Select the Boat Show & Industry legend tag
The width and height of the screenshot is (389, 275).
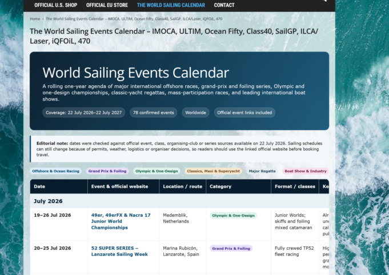pos(306,171)
